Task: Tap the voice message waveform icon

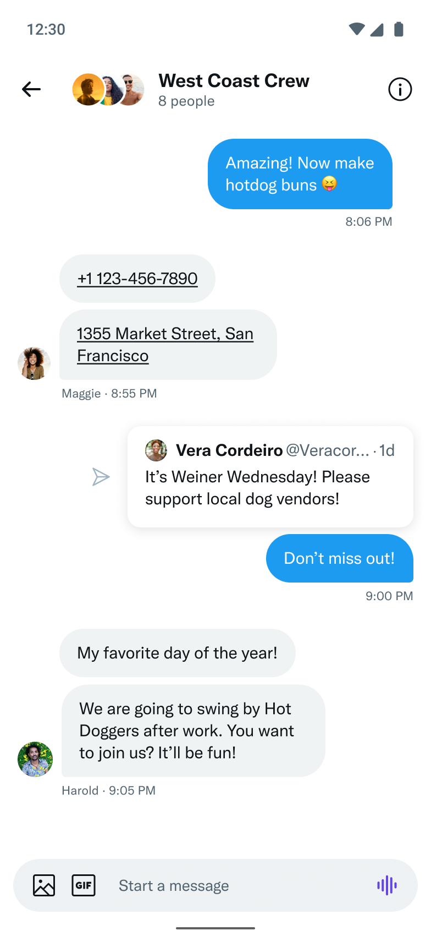Action: click(387, 885)
